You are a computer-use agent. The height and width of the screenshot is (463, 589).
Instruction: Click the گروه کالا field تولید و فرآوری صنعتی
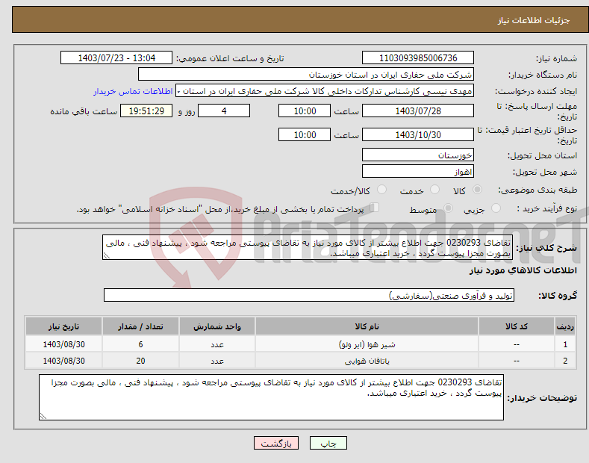(309, 296)
